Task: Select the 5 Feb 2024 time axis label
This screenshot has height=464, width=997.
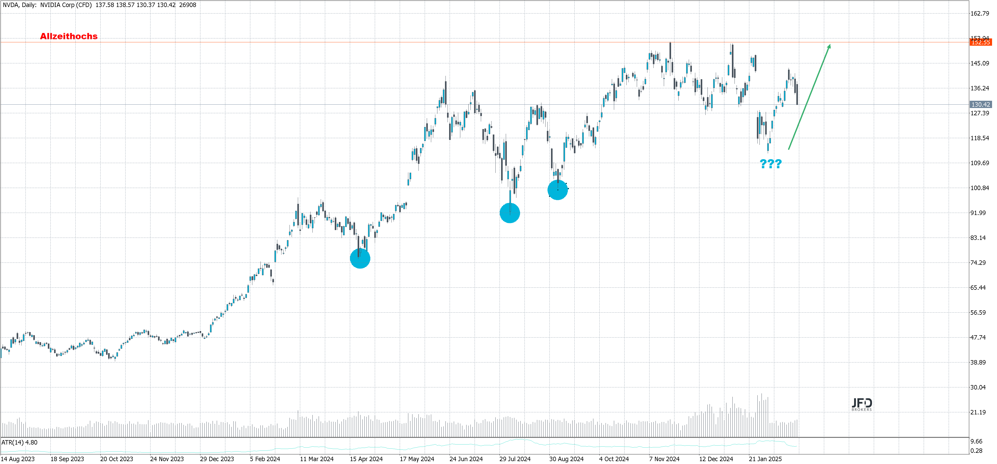Action: [x=265, y=459]
